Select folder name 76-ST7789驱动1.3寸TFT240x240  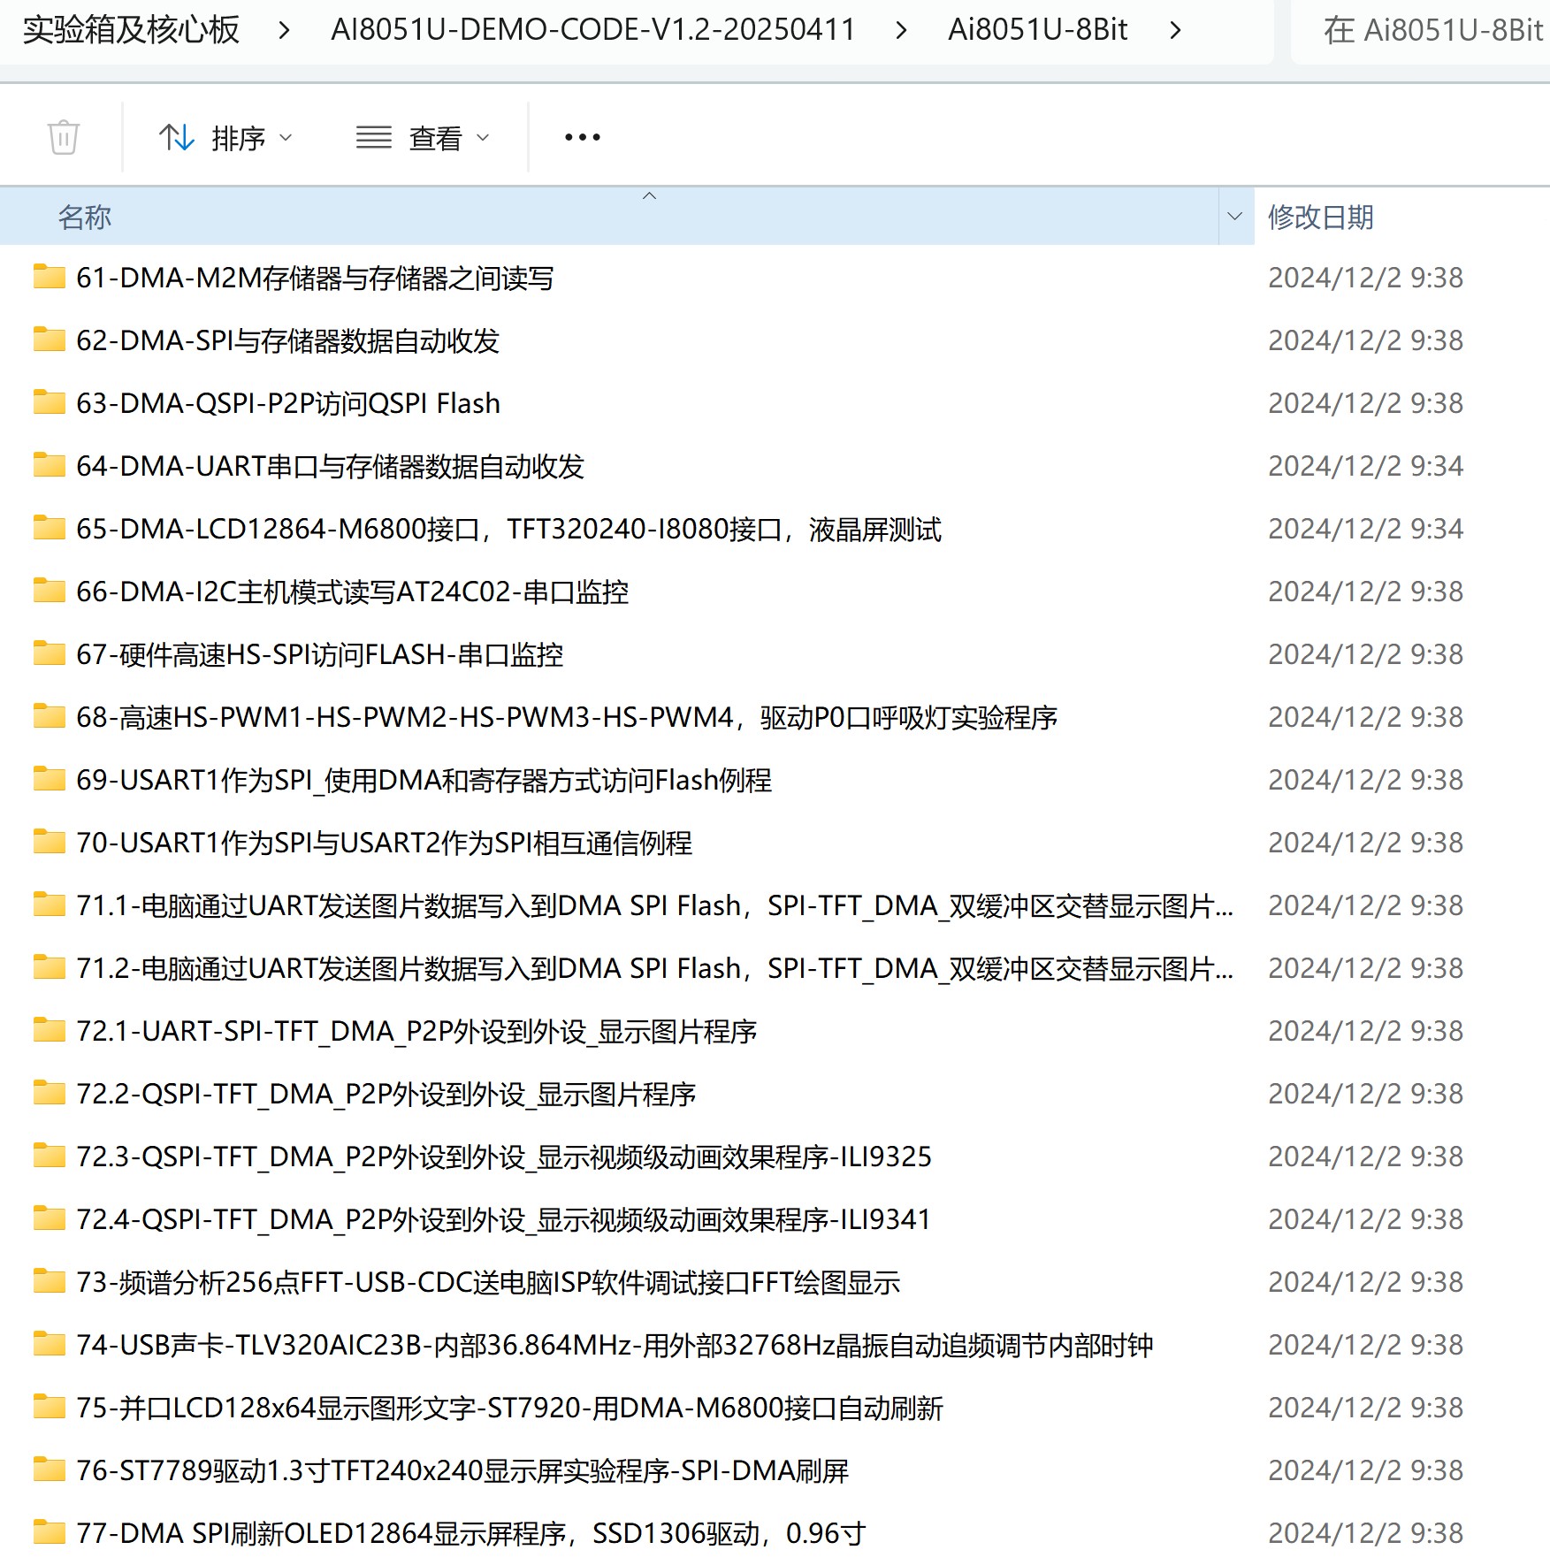point(462,1471)
